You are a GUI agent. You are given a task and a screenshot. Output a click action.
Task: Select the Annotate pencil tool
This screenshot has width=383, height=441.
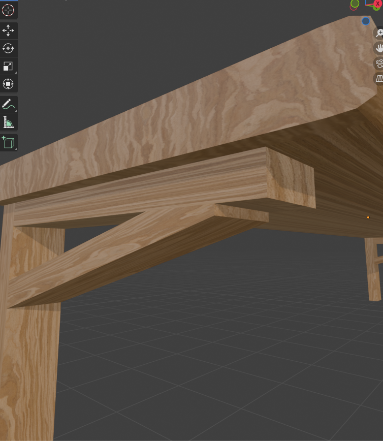click(8, 104)
